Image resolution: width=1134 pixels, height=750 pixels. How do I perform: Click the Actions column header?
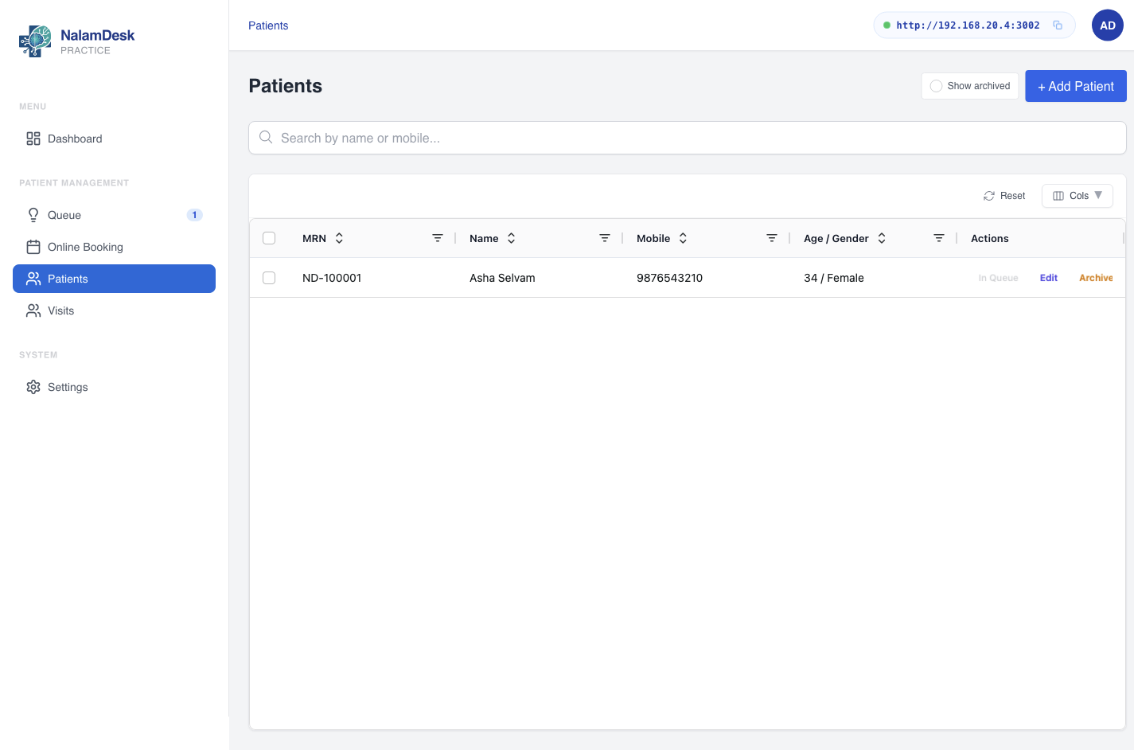(989, 238)
